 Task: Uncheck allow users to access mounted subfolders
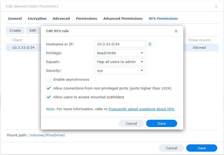click(x=49, y=97)
